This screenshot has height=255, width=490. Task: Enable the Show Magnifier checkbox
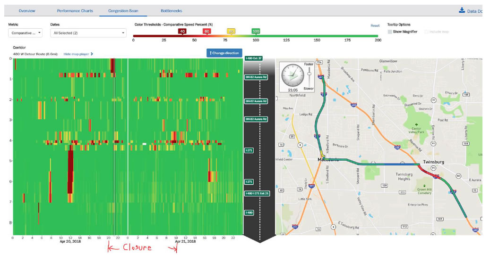click(x=390, y=32)
